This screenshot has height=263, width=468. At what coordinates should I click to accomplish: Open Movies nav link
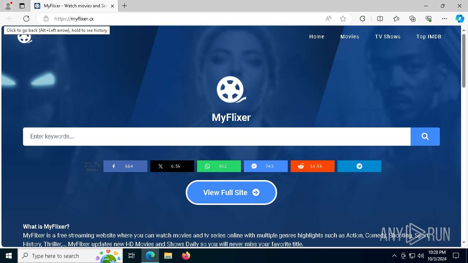350,37
